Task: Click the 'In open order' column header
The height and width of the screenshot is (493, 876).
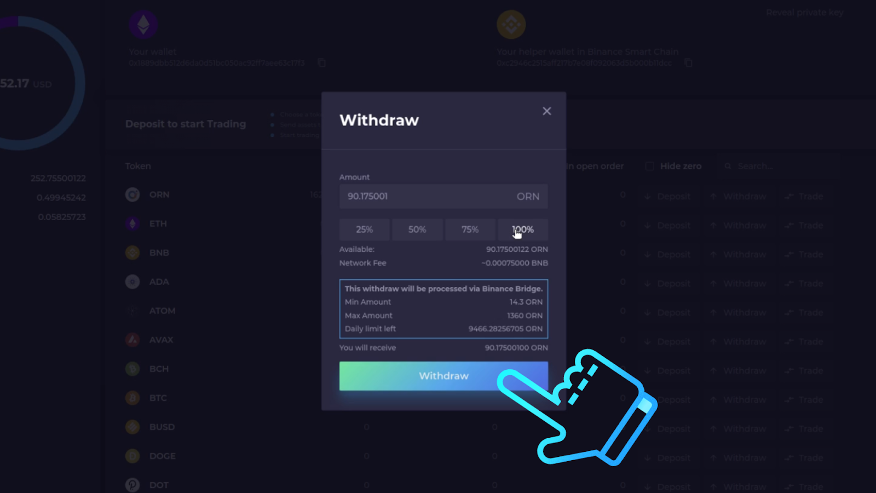Action: (595, 166)
